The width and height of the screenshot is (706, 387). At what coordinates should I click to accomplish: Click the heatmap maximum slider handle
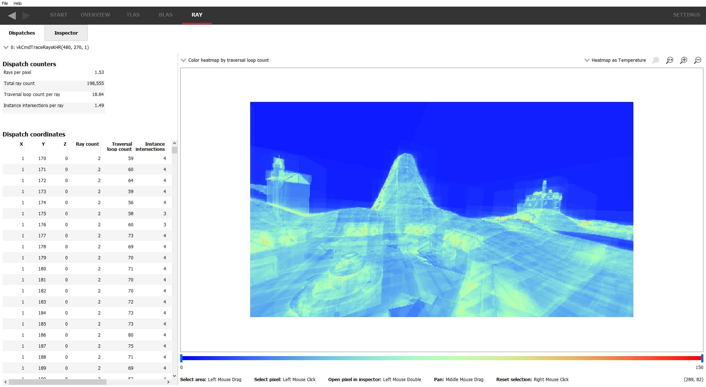(702, 358)
